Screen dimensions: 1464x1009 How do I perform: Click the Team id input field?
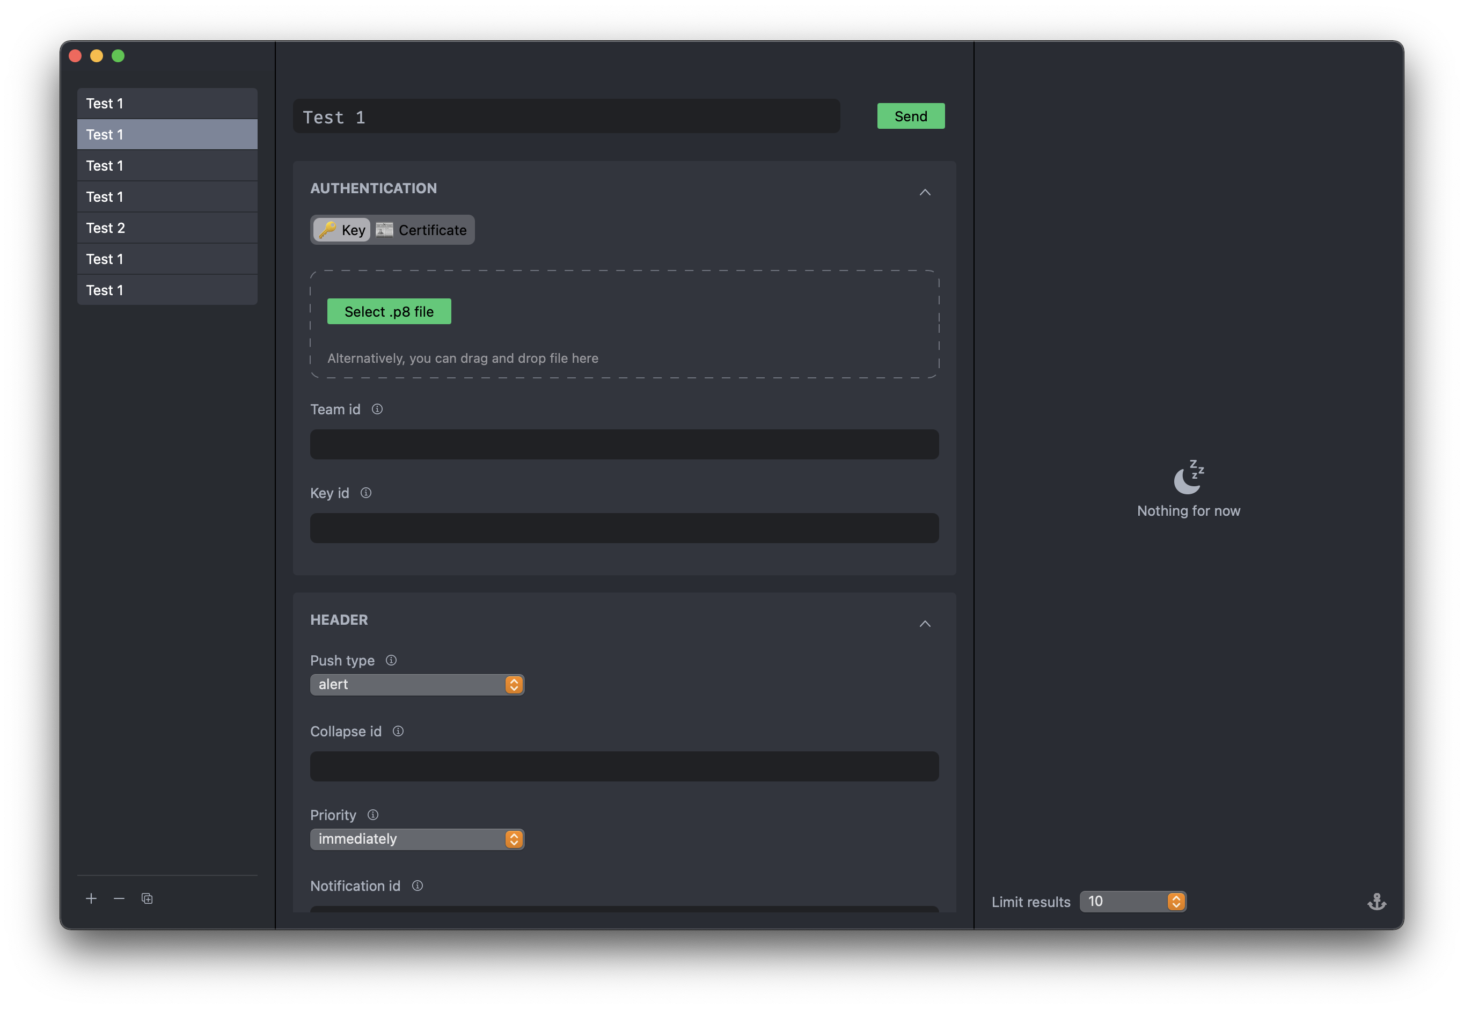(x=624, y=444)
